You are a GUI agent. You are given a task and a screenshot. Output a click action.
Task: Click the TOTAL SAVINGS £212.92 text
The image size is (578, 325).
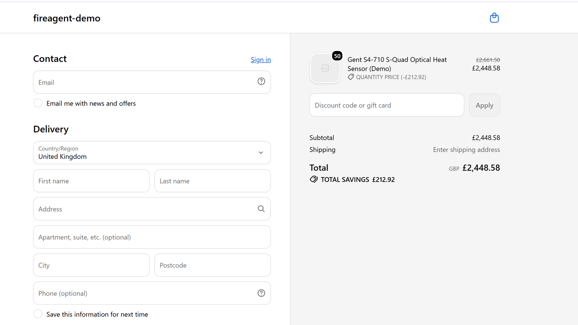click(x=358, y=179)
